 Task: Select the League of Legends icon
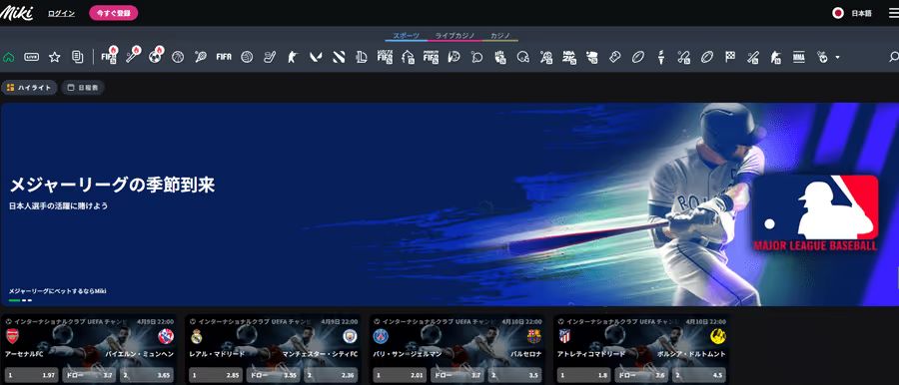tap(362, 57)
